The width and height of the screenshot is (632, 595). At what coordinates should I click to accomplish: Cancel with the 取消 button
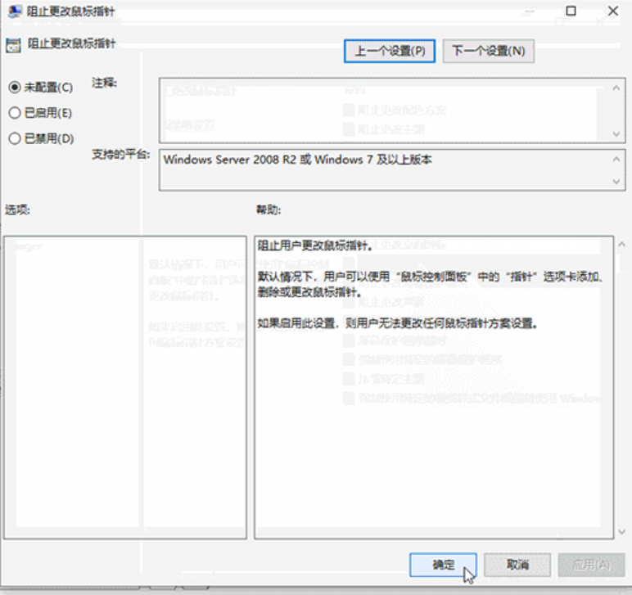pyautogui.click(x=517, y=565)
